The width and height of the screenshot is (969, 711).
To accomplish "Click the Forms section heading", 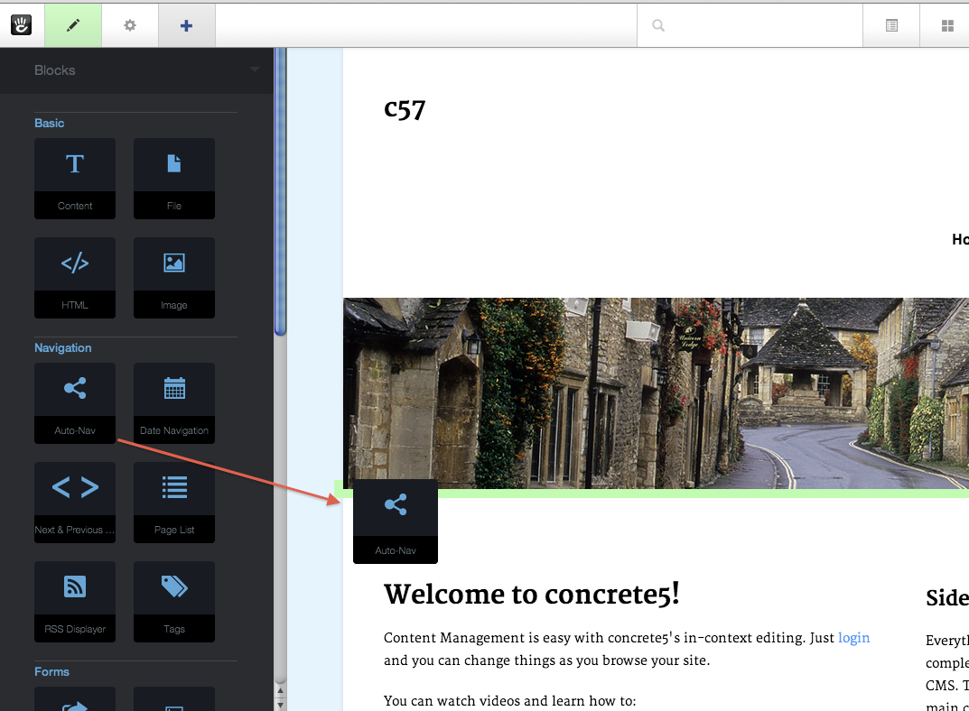I will click(51, 671).
